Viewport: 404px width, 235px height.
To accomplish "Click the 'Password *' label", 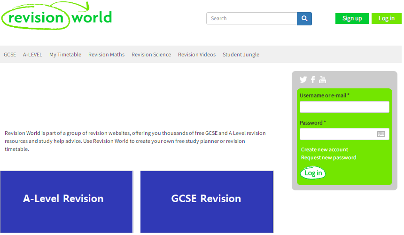I will click(x=312, y=123).
